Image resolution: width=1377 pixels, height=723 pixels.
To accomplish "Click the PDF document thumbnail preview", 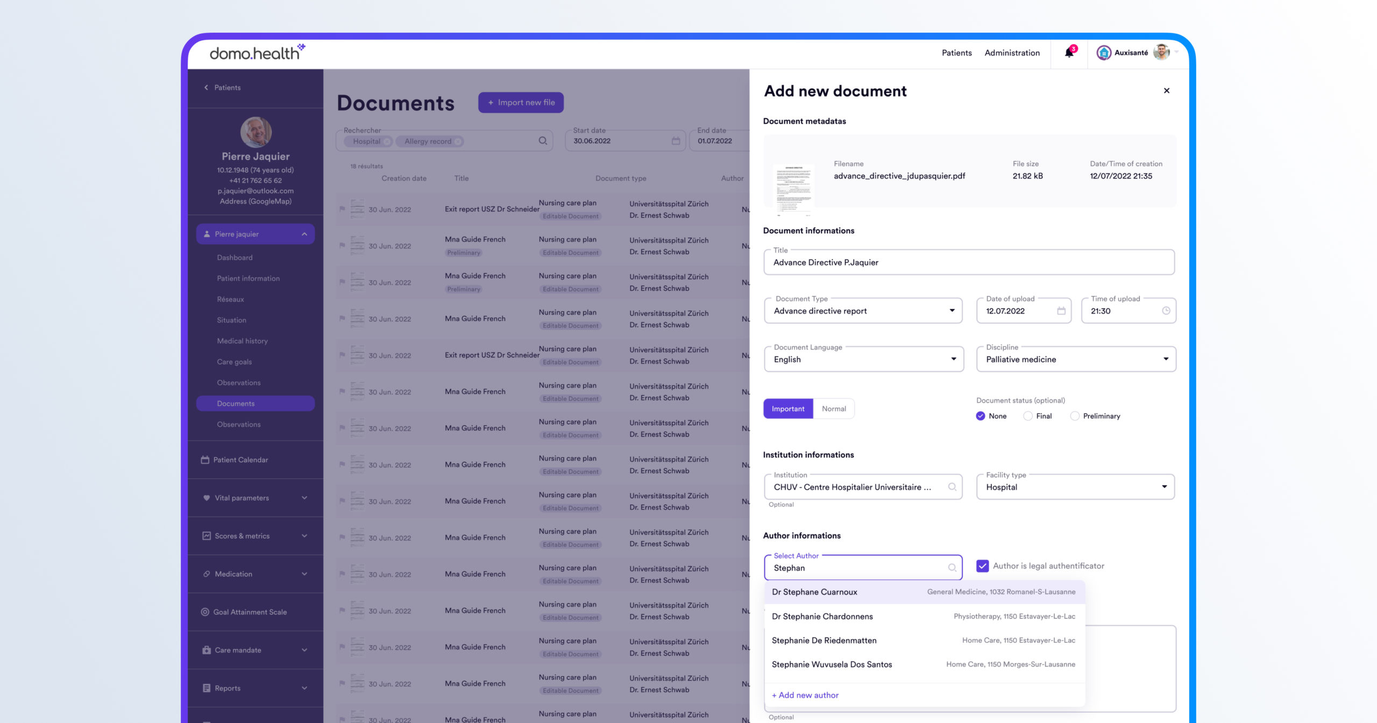I will coord(793,188).
